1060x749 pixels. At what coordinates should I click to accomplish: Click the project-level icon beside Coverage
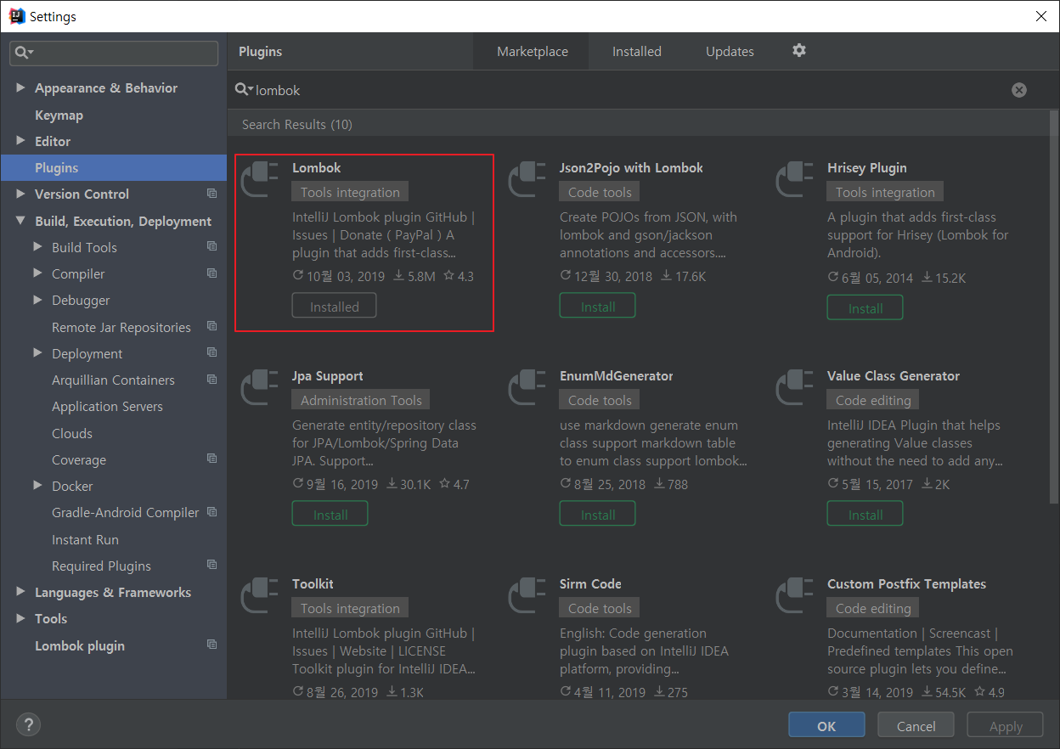click(211, 459)
